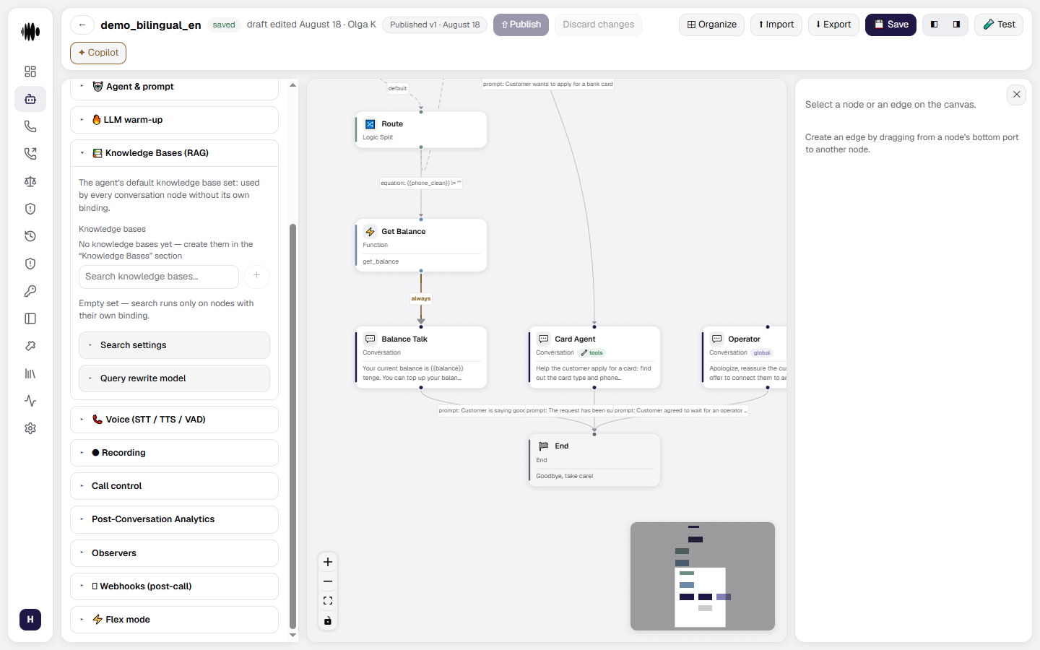Go back using the left arrow button
This screenshot has width=1040, height=650.
(x=82, y=25)
